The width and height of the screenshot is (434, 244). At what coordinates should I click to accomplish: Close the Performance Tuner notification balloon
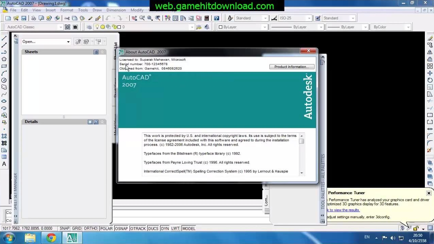pyautogui.click(x=429, y=193)
